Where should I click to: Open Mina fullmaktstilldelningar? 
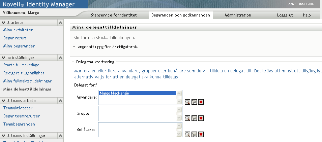pos(28,81)
